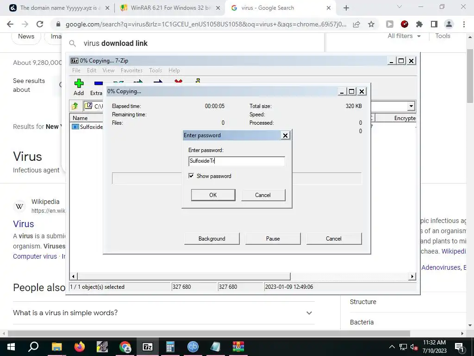Viewport: 474px width, 356px height.
Task: Select the "virus download link" suggestion
Action: [x=115, y=44]
